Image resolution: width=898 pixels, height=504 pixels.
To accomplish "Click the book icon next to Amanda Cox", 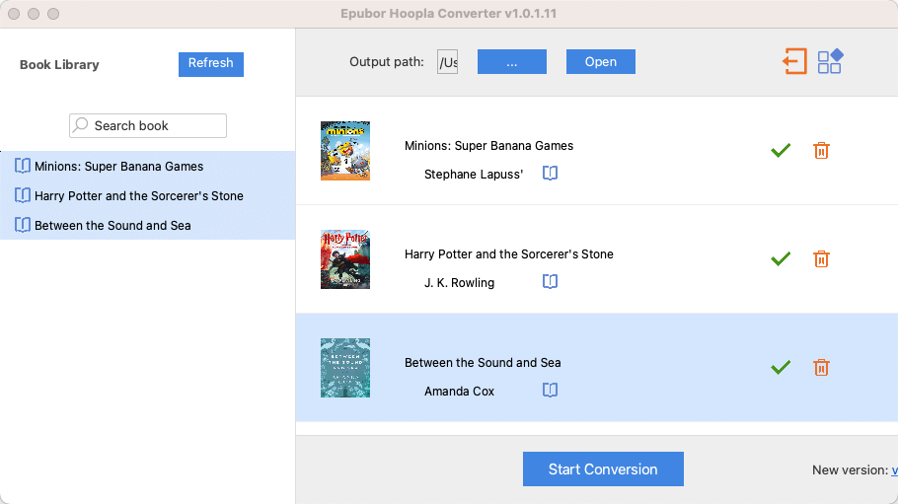I will click(550, 390).
